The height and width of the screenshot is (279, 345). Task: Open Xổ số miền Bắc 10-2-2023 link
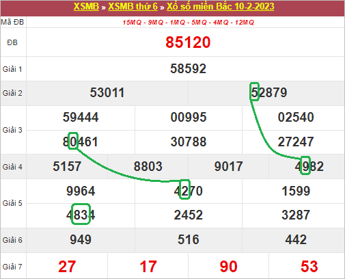(x=220, y=6)
